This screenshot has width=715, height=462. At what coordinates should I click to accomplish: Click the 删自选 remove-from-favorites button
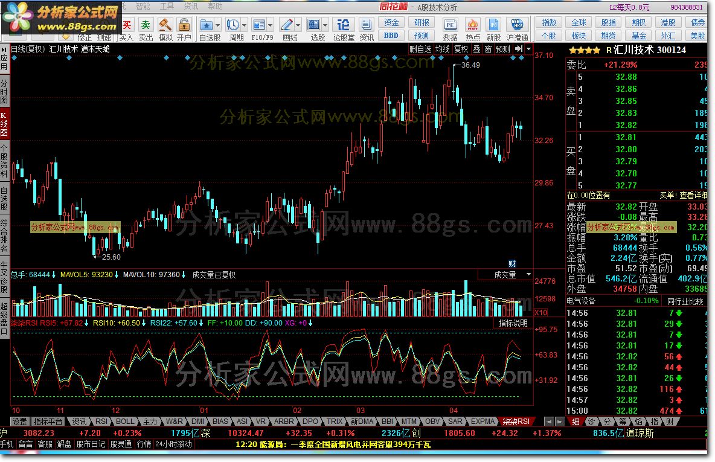pos(420,49)
